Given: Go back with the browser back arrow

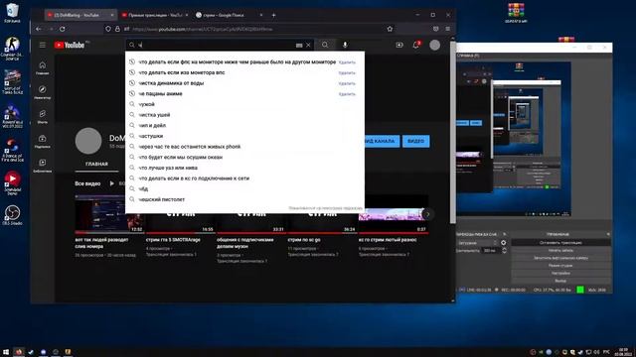Looking at the screenshot, I should 38,29.
